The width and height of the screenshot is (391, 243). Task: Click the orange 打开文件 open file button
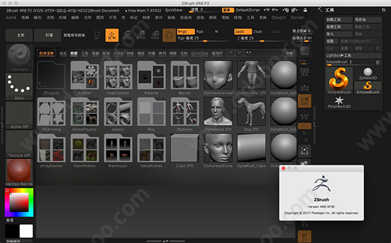click(47, 53)
